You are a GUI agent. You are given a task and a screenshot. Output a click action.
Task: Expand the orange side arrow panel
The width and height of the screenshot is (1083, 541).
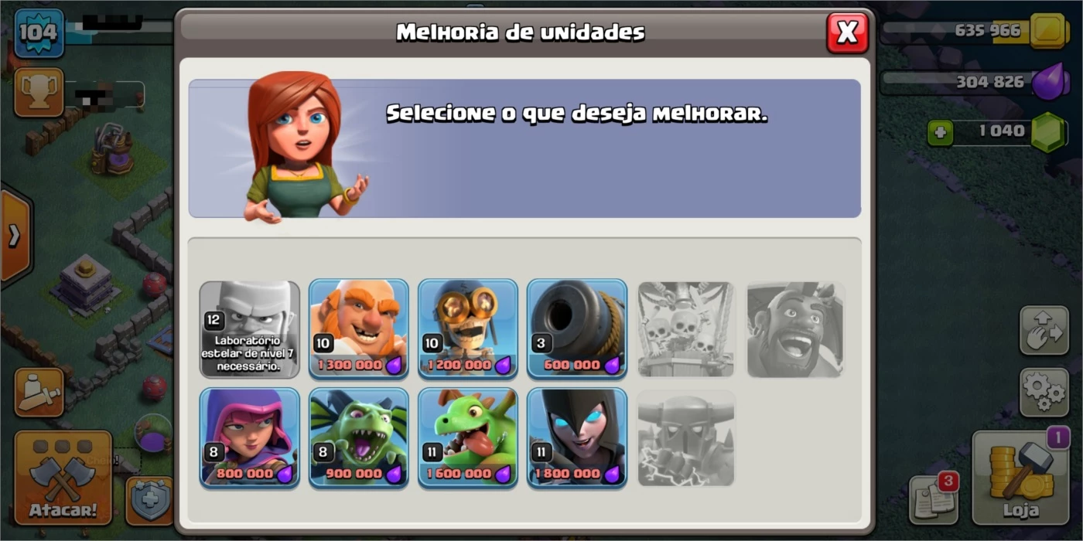(15, 236)
